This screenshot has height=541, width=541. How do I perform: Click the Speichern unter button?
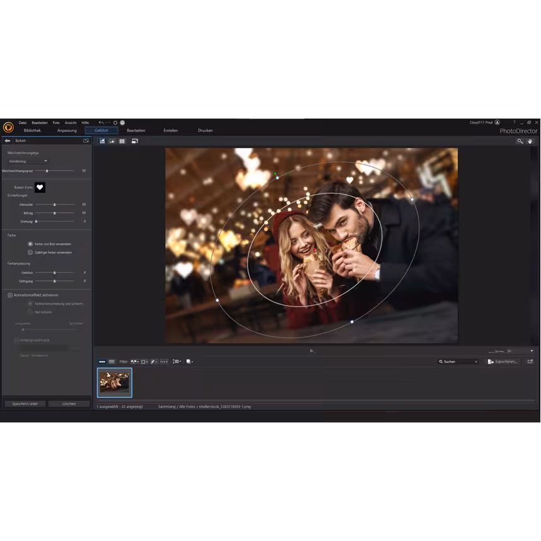pyautogui.click(x=25, y=404)
